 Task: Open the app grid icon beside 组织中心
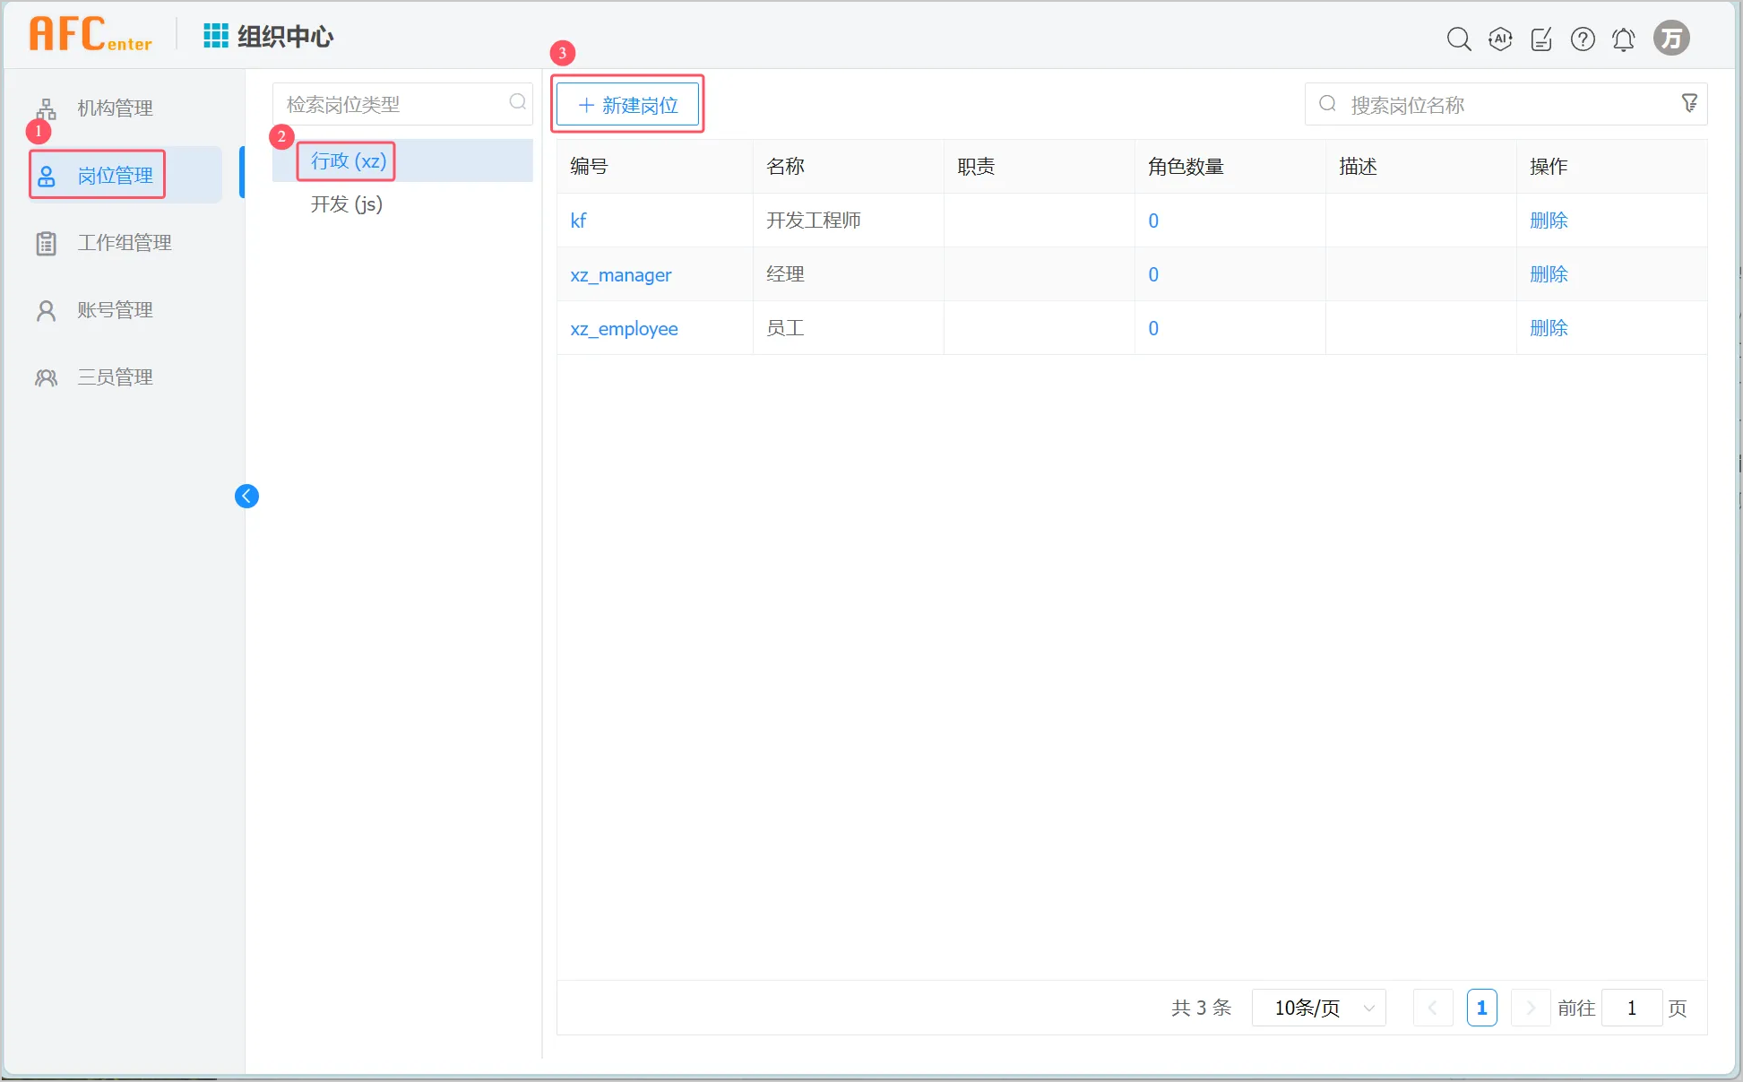(x=216, y=36)
